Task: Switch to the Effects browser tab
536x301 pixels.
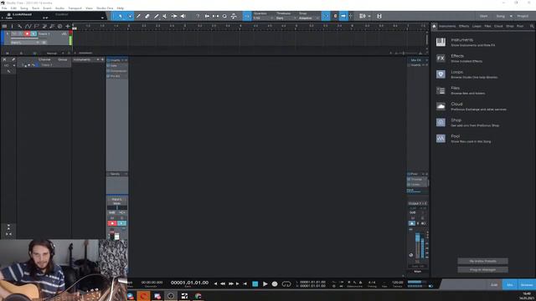Action: tap(464, 26)
